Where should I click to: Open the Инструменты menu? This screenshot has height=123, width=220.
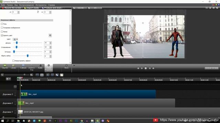(41, 5)
